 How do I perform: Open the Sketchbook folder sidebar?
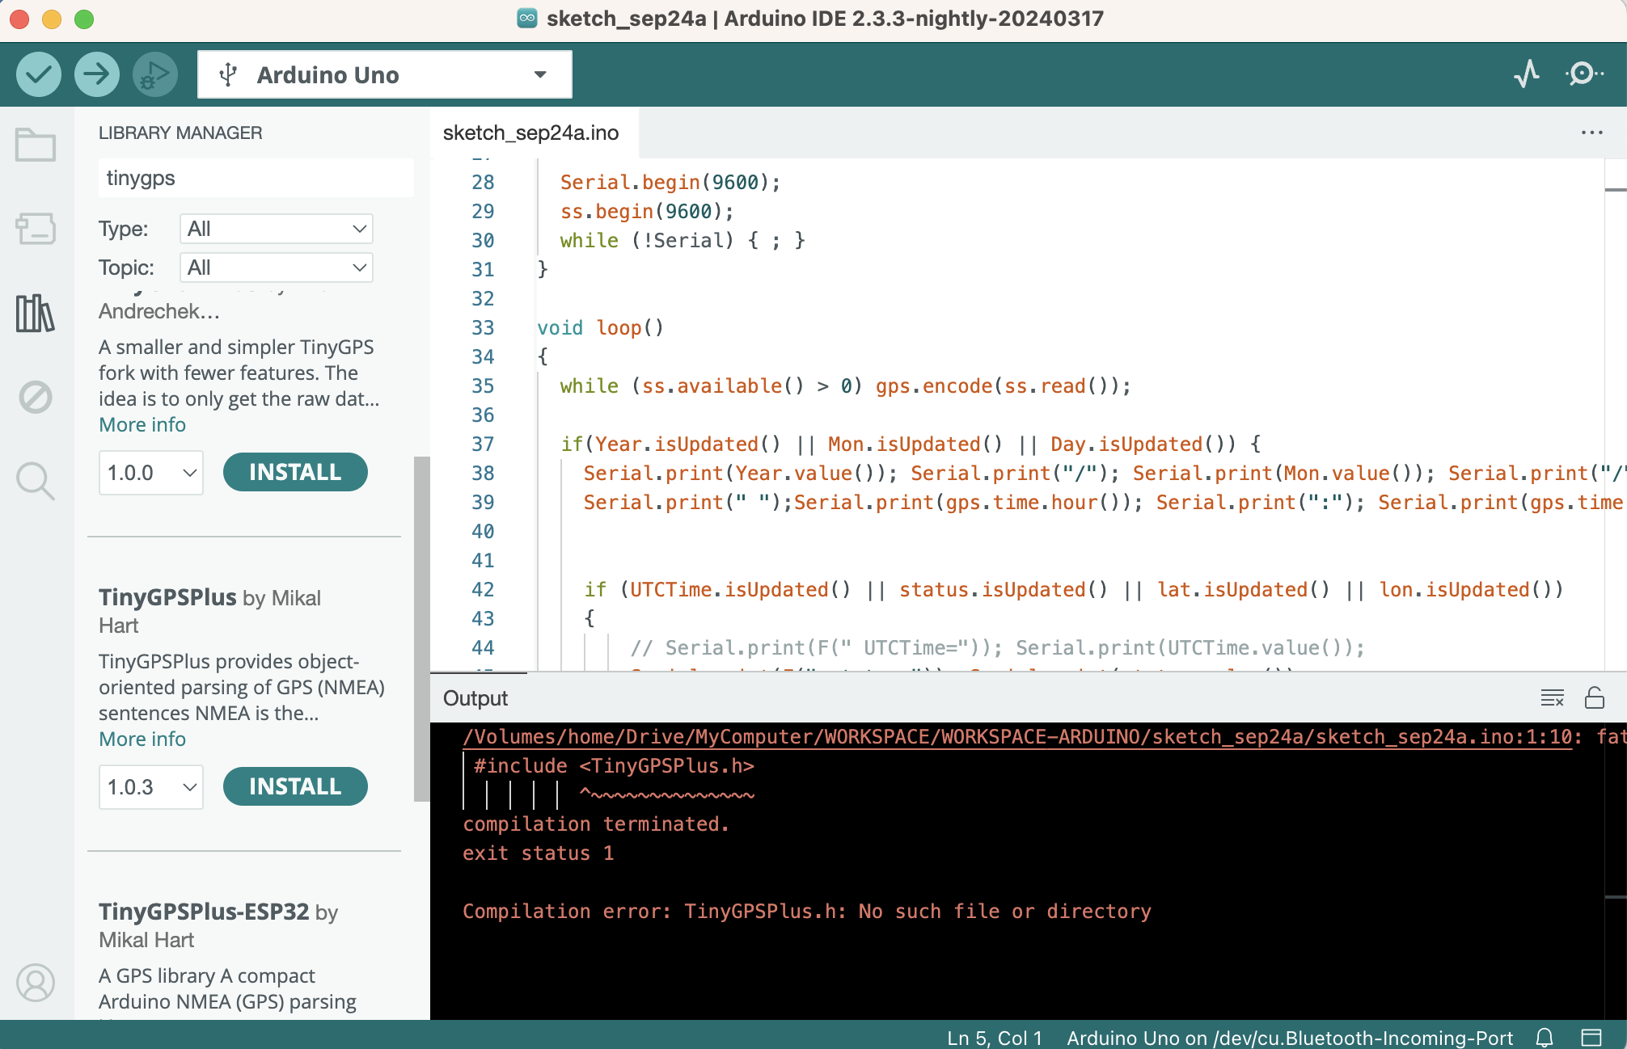(x=36, y=145)
